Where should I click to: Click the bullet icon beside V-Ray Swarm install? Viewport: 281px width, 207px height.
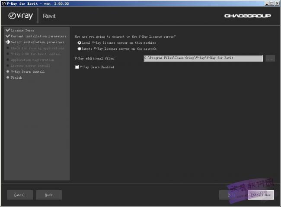click(x=7, y=72)
